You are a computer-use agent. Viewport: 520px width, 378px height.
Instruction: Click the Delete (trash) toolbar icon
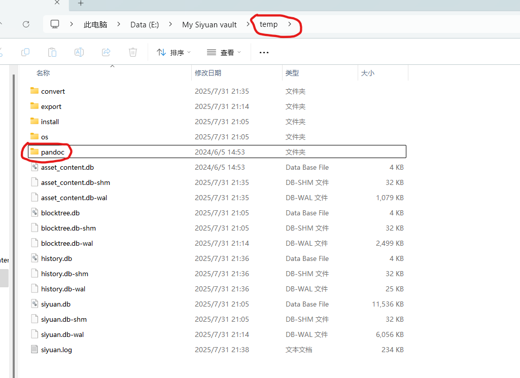pos(132,52)
